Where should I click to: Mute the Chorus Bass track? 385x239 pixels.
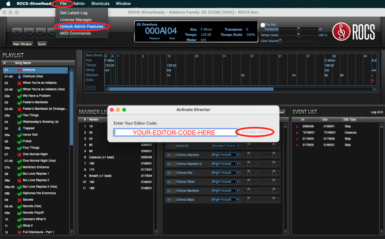(x=169, y=200)
